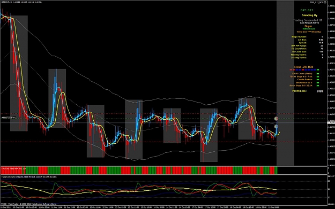This screenshot has width=335, height=209.
Task: Click the Auto Restart Active label
Action: [309, 23]
